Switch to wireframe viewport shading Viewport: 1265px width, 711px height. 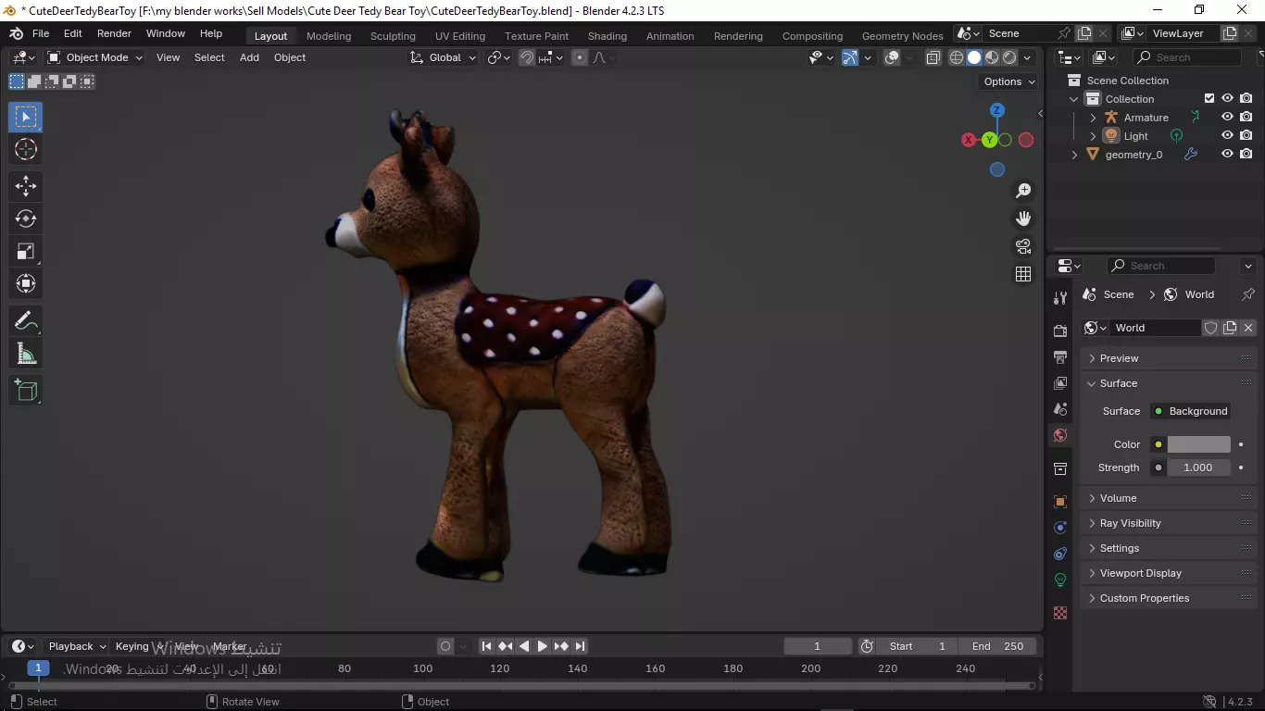tap(957, 57)
